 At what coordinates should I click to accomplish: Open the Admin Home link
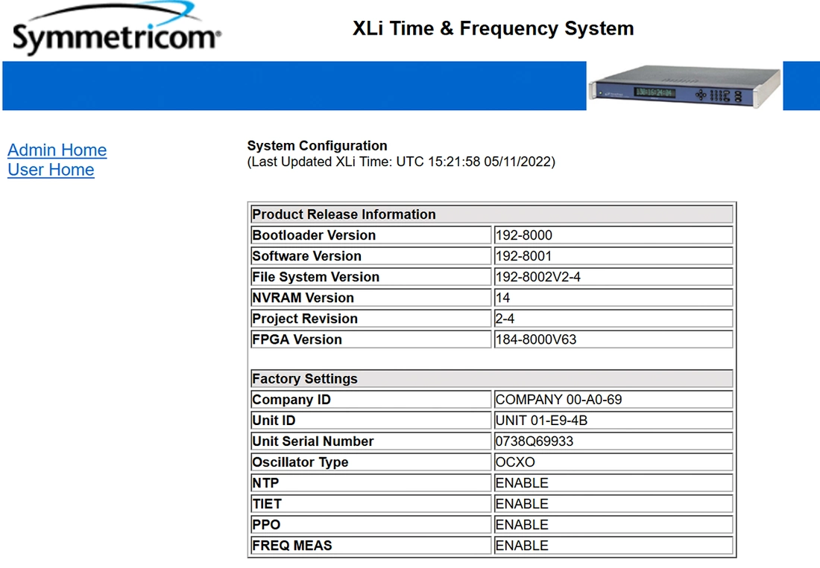[57, 150]
